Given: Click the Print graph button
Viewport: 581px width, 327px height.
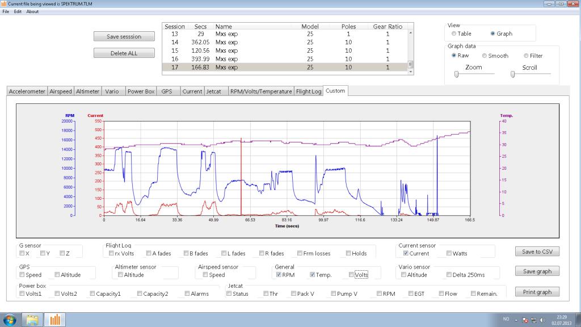Looking at the screenshot, I should [537, 292].
